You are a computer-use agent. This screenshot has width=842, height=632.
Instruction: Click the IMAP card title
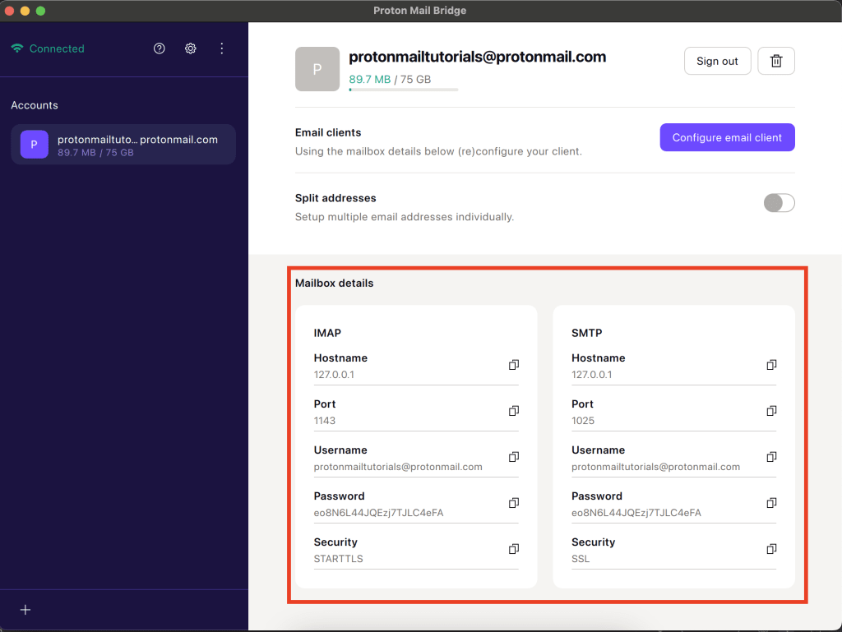click(327, 333)
